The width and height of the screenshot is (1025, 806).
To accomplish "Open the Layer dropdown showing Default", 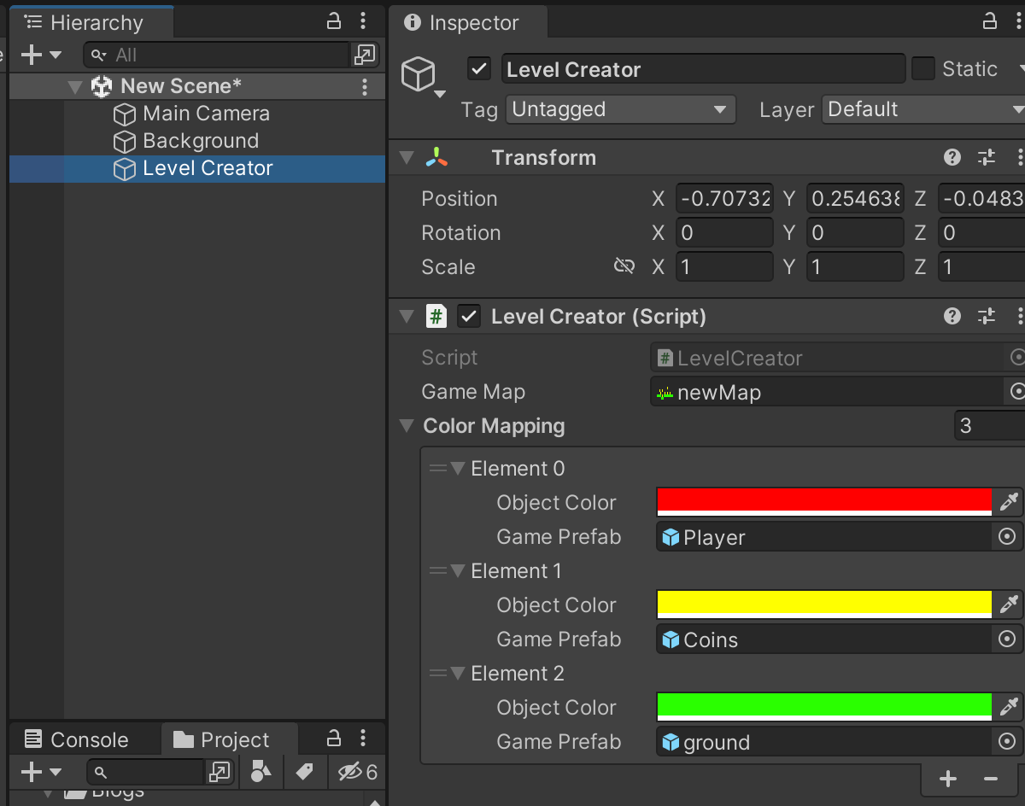I will (x=922, y=109).
